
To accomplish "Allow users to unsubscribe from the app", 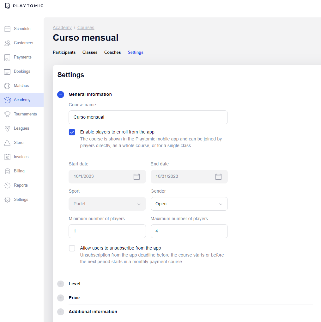I will 72,248.
